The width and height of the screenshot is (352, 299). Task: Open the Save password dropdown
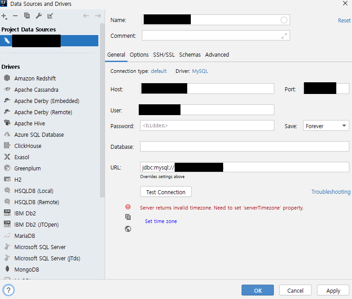326,126
